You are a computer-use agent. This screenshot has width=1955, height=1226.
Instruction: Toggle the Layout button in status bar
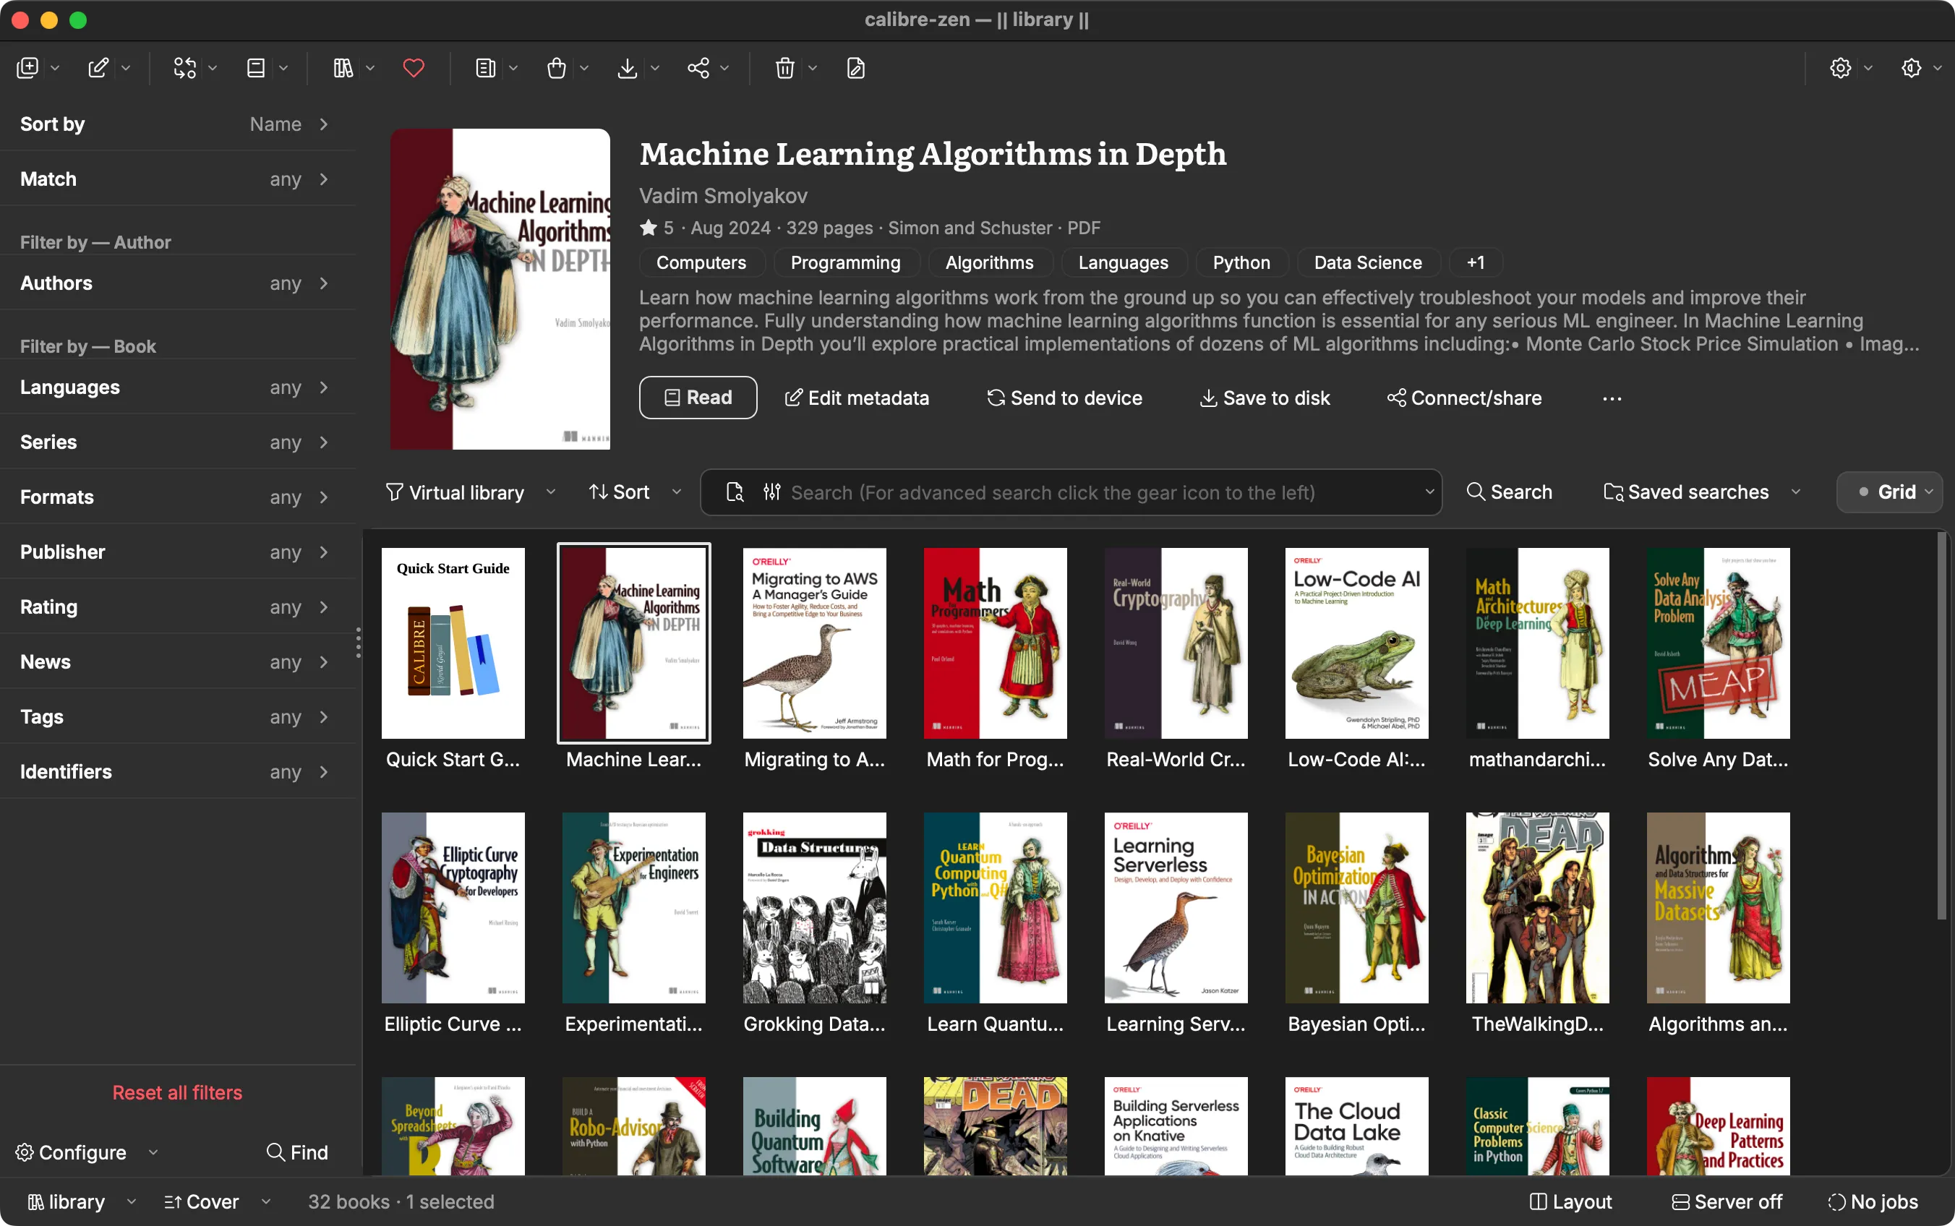pos(1570,1201)
